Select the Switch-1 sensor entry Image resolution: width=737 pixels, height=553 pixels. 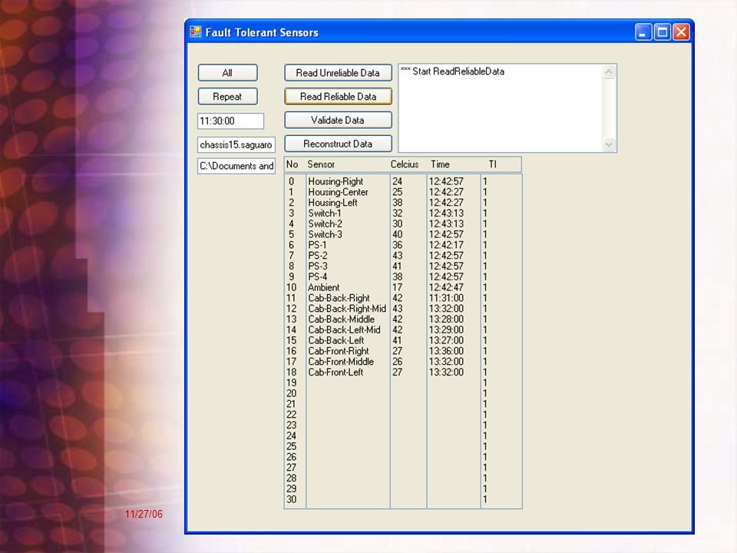[x=324, y=214]
